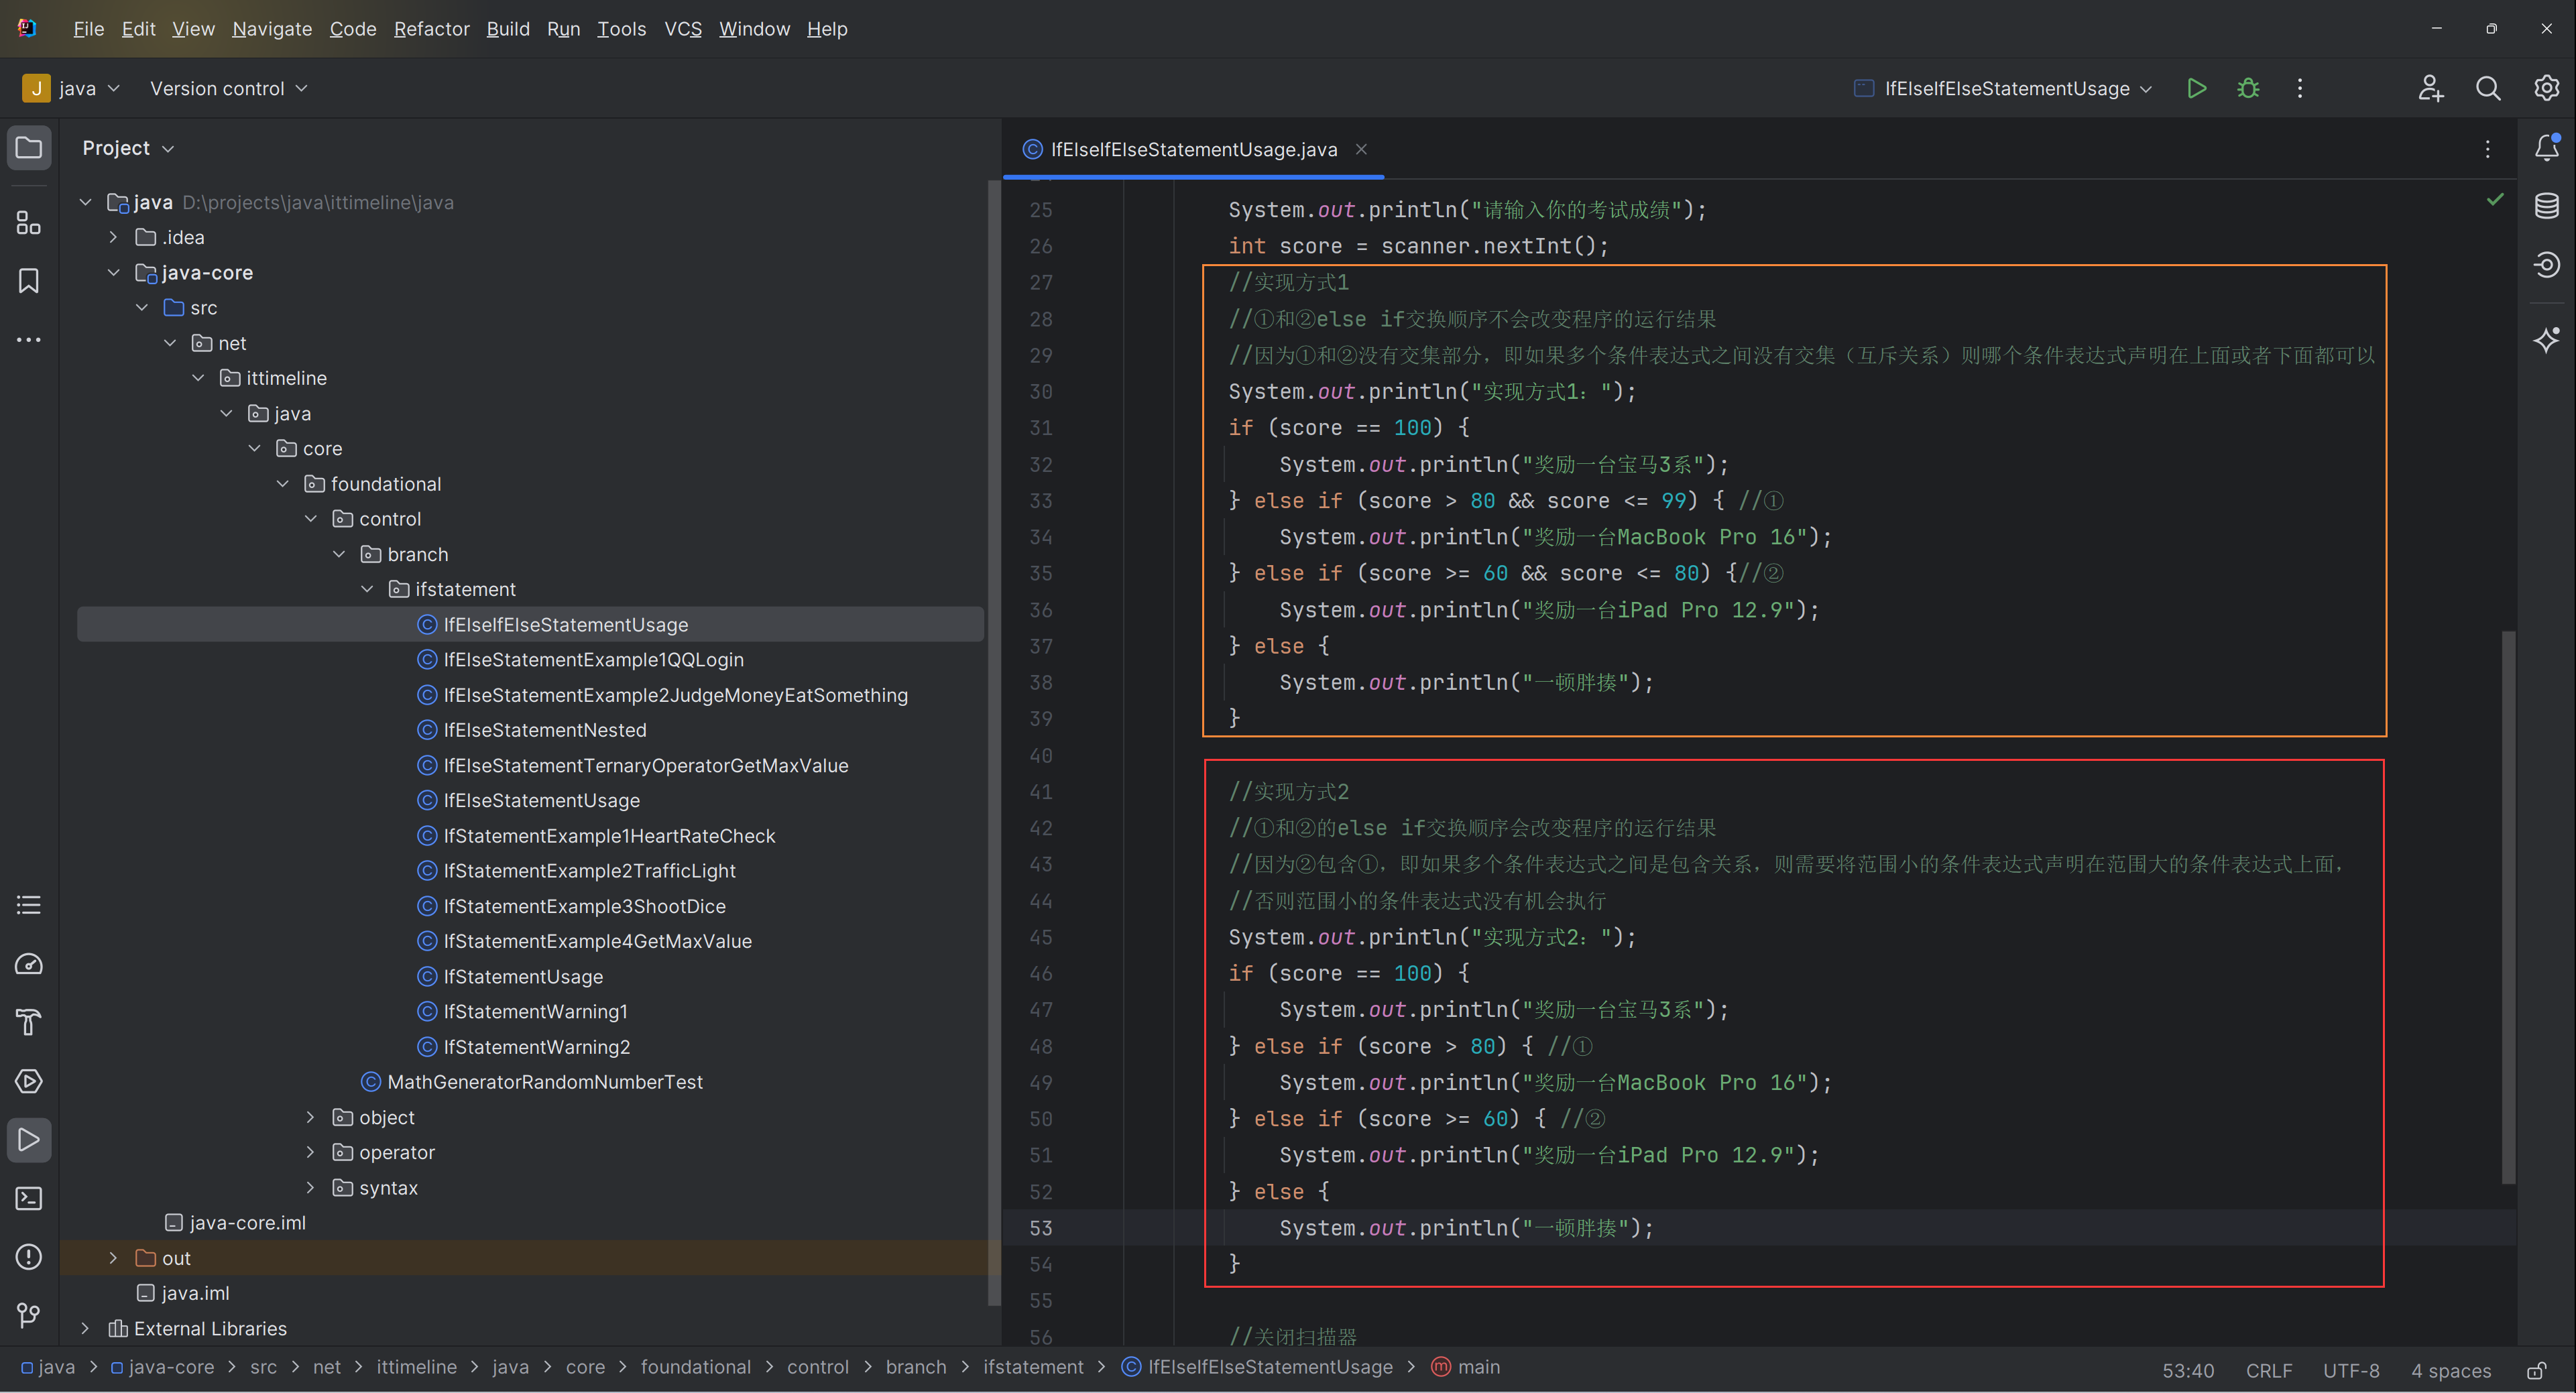Open the AI Assistant sparkle icon

(x=2546, y=339)
